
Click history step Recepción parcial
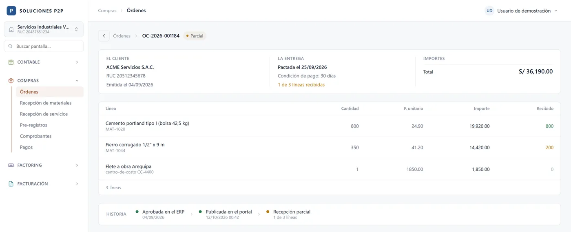(288, 214)
